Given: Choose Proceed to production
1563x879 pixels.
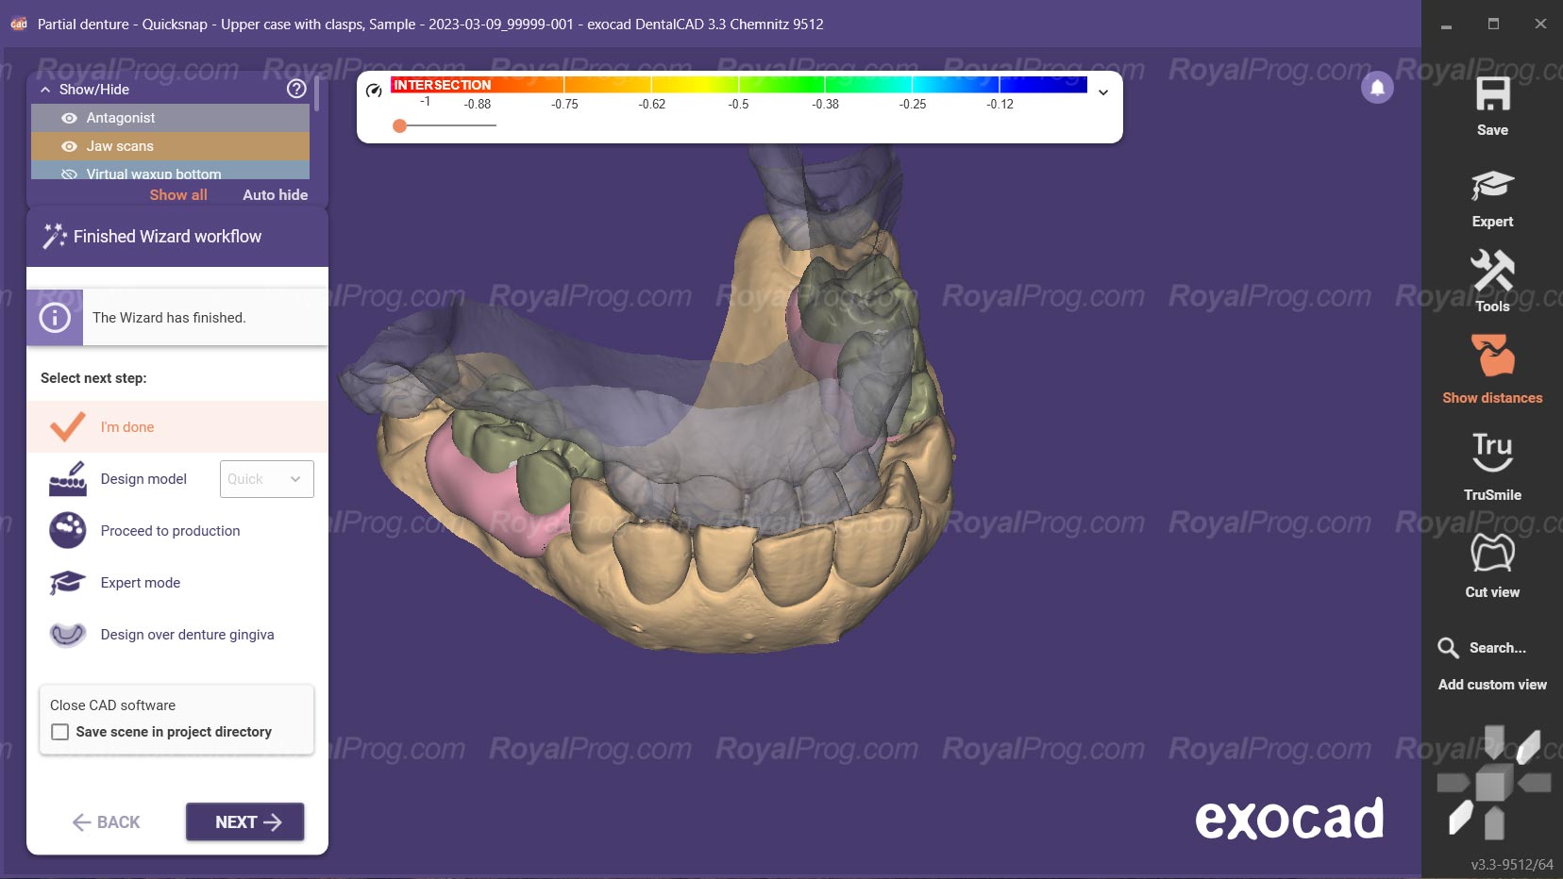Looking at the screenshot, I should [169, 530].
